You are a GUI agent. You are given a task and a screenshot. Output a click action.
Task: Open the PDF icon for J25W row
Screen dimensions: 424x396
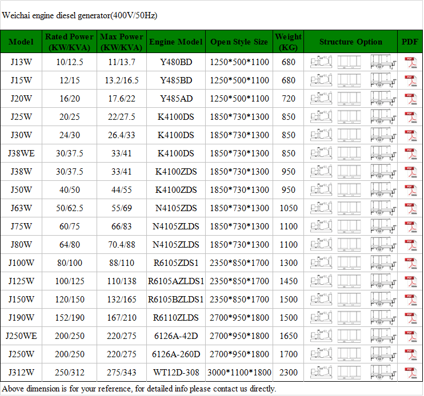(x=410, y=117)
